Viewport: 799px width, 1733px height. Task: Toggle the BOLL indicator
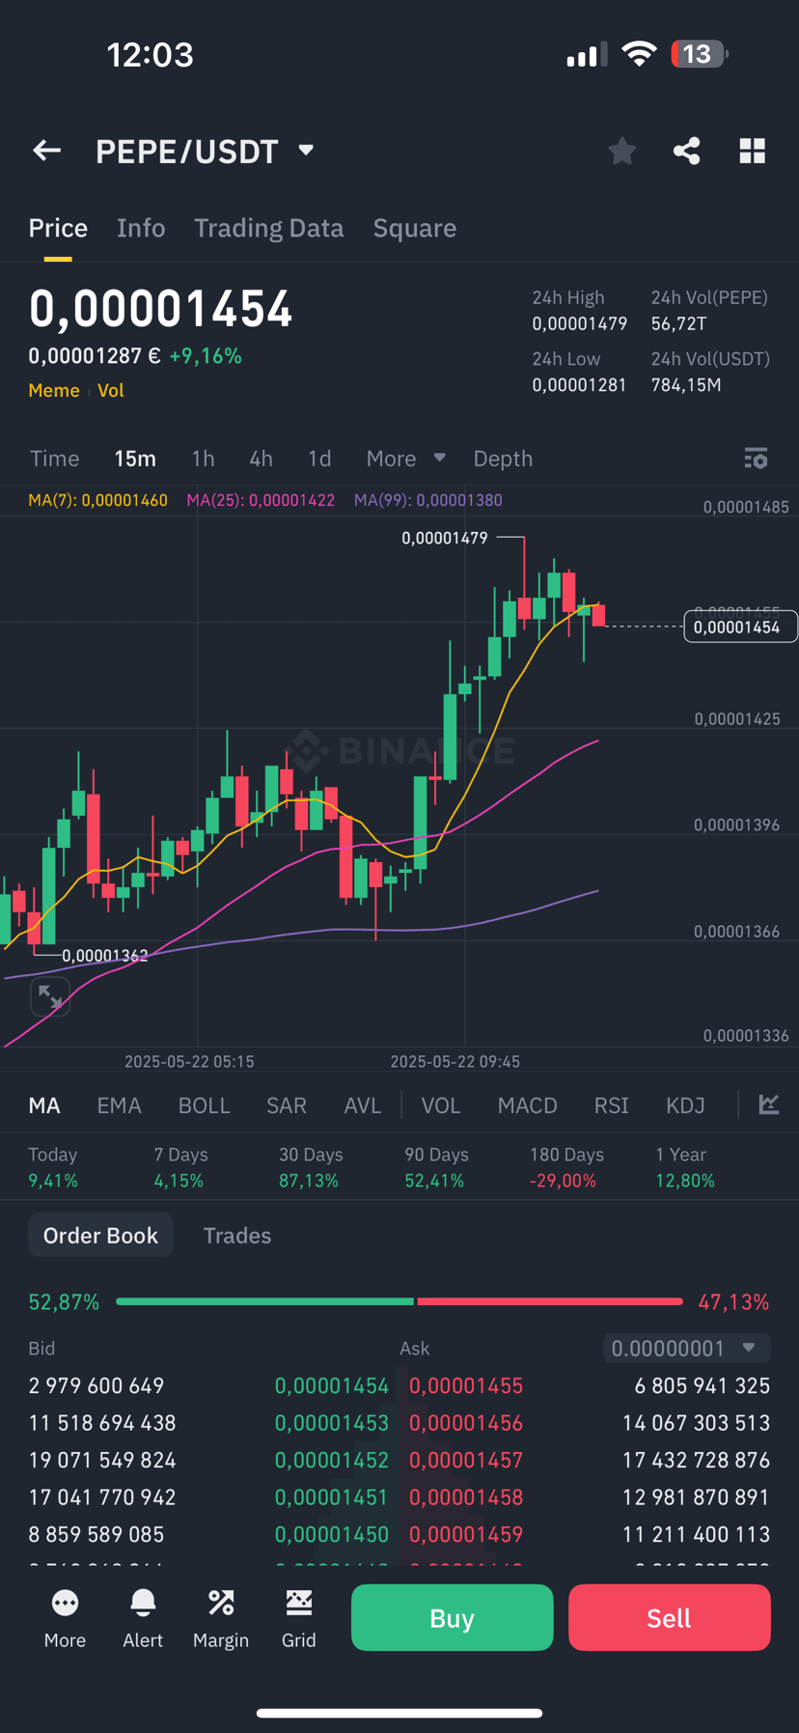(204, 1105)
